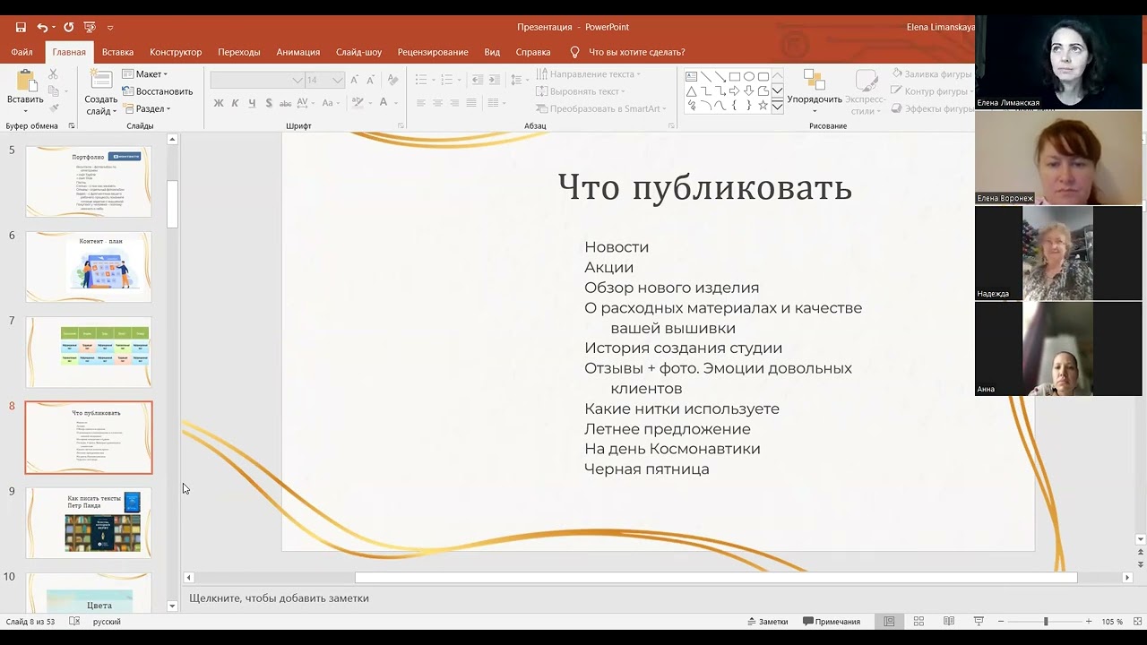Fit slide to current window icon
This screenshot has width=1147, height=645.
1139,621
